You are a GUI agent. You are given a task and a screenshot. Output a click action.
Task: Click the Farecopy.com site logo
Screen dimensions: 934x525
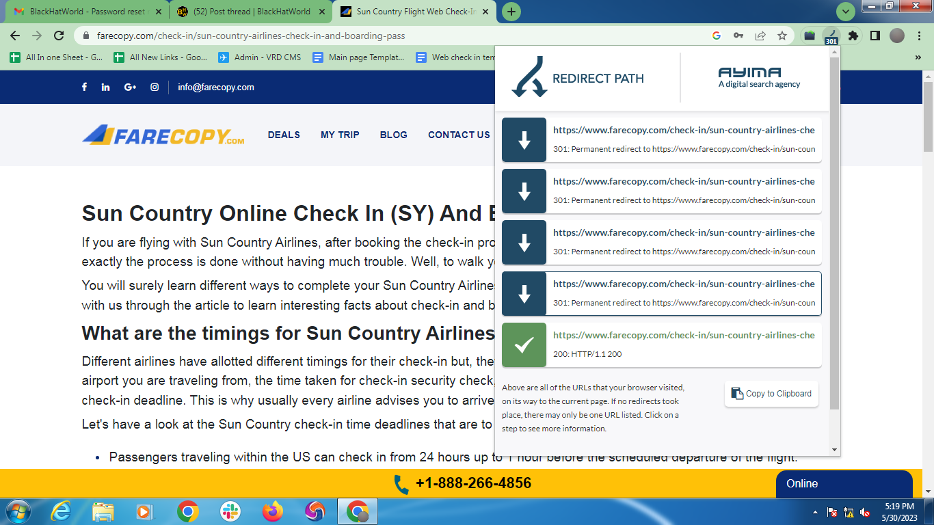point(163,135)
